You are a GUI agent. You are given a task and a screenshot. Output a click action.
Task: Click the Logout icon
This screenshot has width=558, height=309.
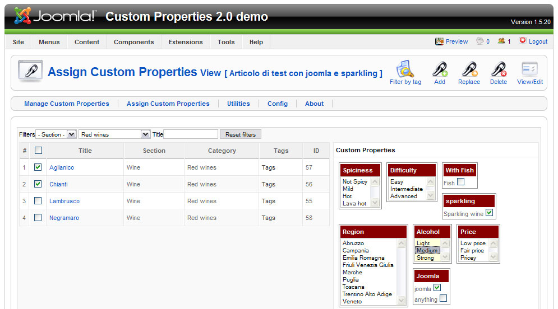pos(523,41)
